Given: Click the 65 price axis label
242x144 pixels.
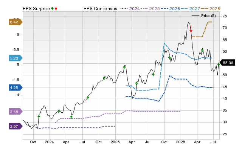Looking at the screenshot, I should (x=225, y=40).
